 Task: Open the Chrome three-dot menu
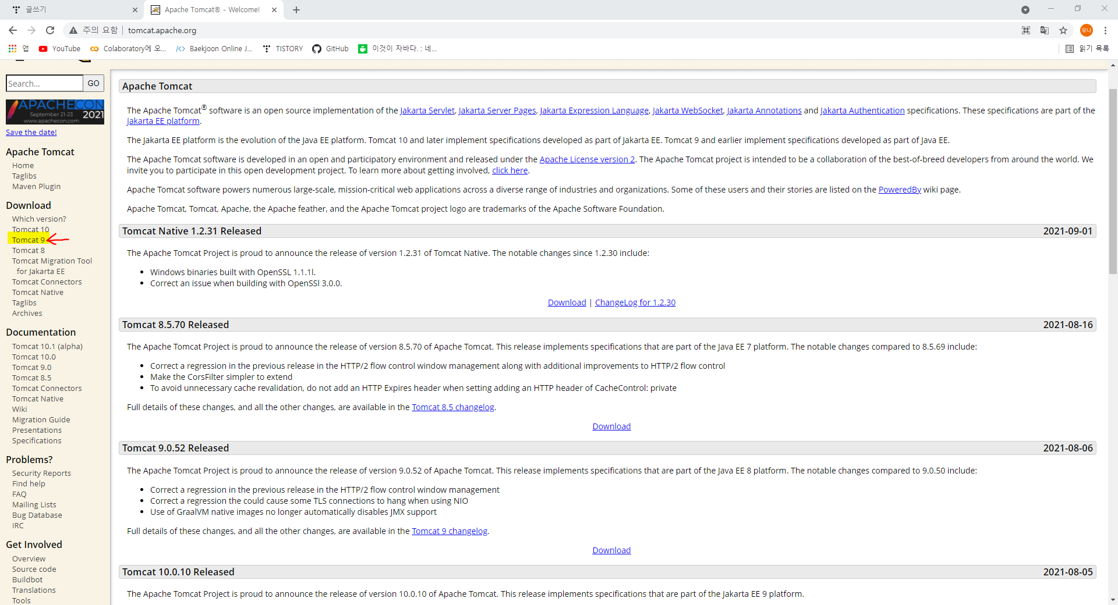[x=1105, y=30]
